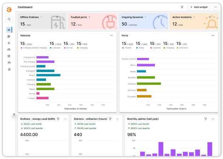Open the Ports widget three-dot menu
This screenshot has height=159, width=223.
(213, 35)
